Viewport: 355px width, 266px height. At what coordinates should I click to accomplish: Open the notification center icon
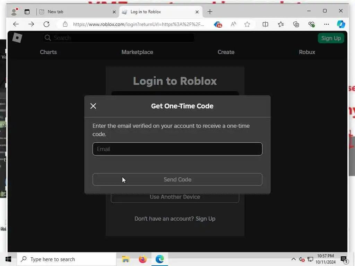[x=344, y=259]
